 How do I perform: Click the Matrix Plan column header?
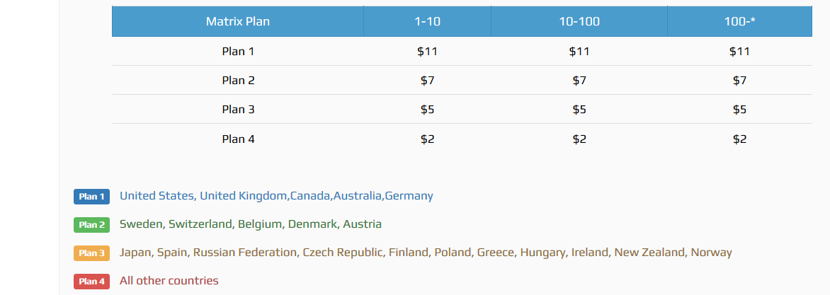(237, 21)
